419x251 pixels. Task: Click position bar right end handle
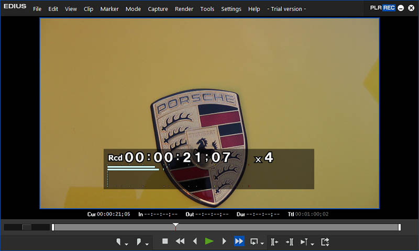click(400, 227)
